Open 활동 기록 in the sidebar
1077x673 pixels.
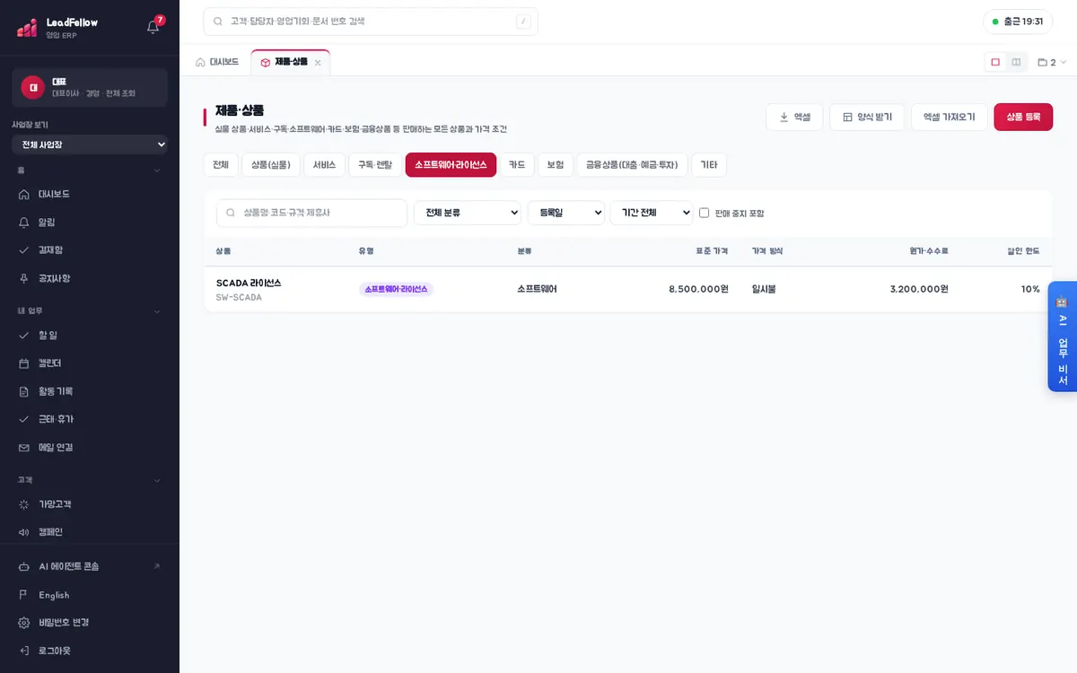(90, 391)
